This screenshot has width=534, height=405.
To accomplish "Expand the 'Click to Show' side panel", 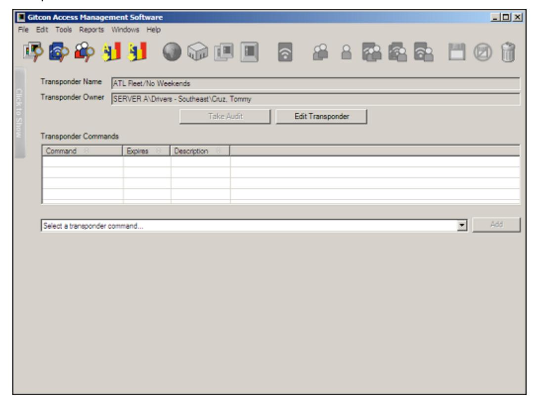I will tap(19, 113).
